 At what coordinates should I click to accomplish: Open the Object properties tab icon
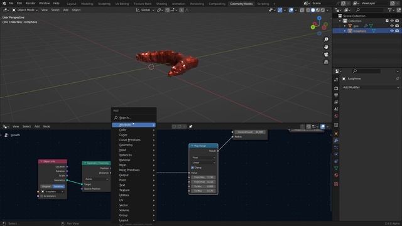(336, 134)
